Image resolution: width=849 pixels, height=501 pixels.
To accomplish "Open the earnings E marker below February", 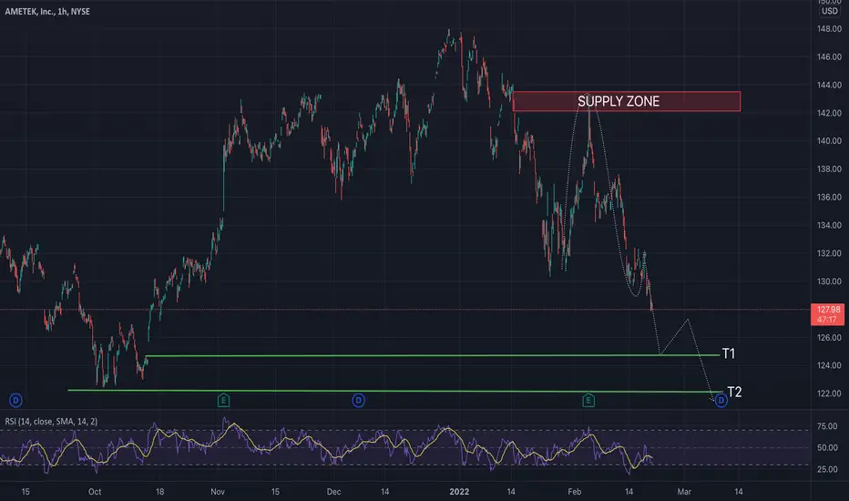I will [x=588, y=400].
